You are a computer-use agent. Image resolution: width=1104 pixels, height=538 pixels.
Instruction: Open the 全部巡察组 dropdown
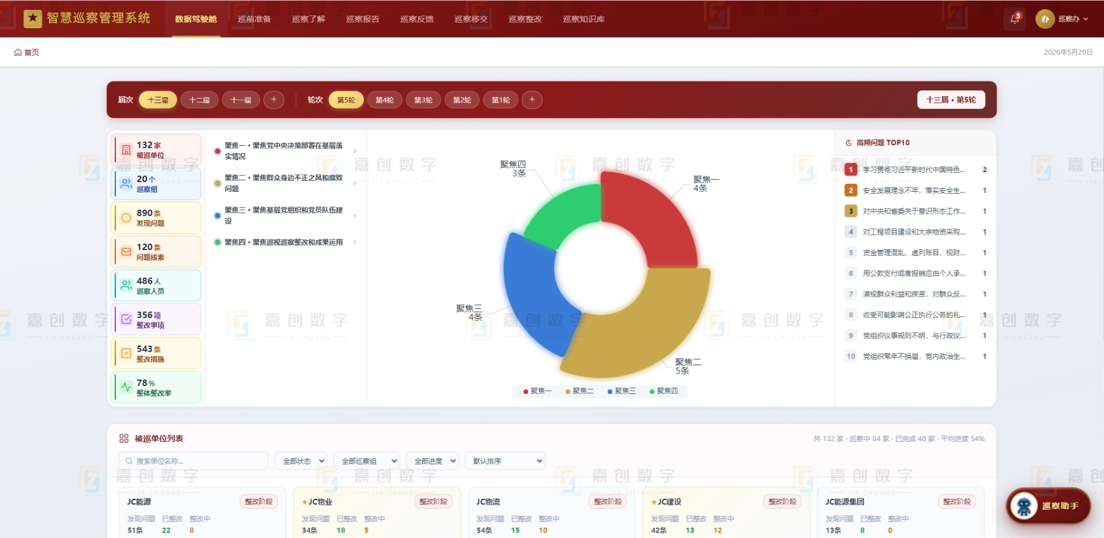pyautogui.click(x=366, y=461)
